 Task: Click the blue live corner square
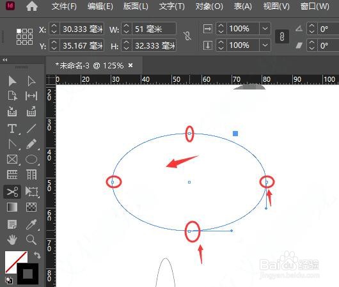tap(235, 134)
